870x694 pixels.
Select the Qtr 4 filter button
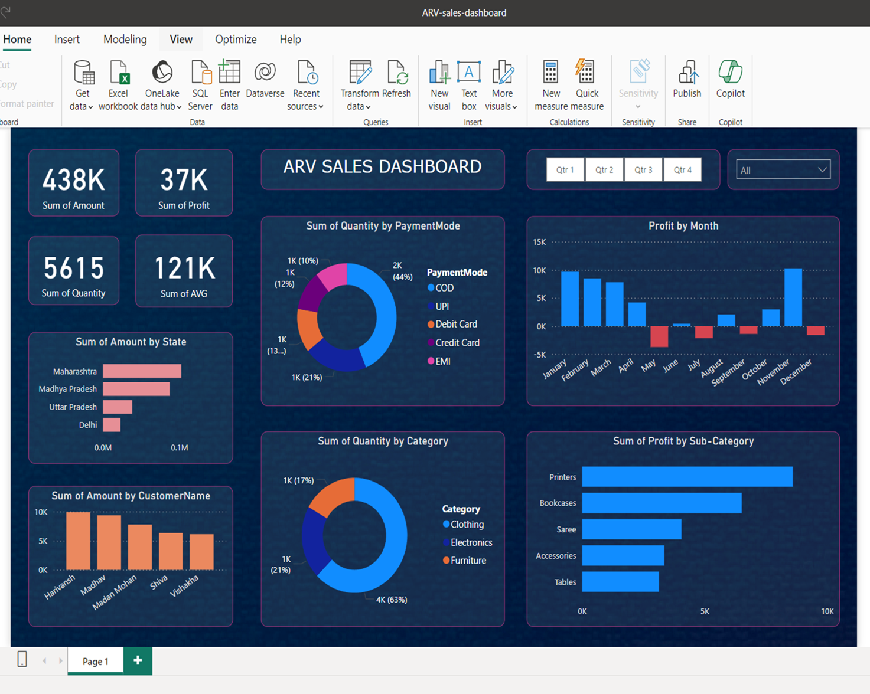click(683, 169)
